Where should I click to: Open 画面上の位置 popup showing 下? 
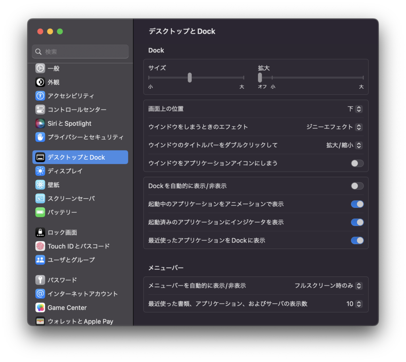355,109
